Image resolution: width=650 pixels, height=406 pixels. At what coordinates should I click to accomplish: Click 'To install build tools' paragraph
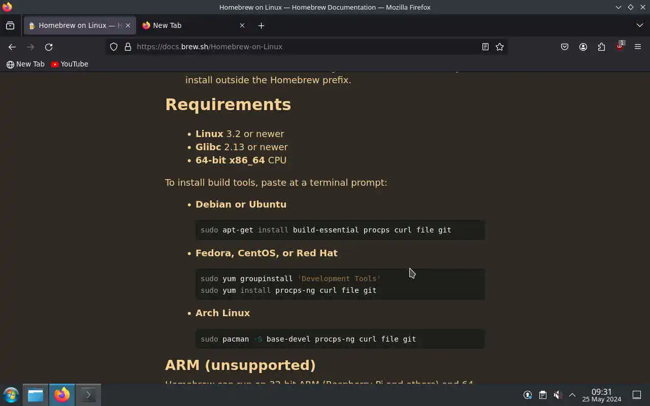(276, 183)
